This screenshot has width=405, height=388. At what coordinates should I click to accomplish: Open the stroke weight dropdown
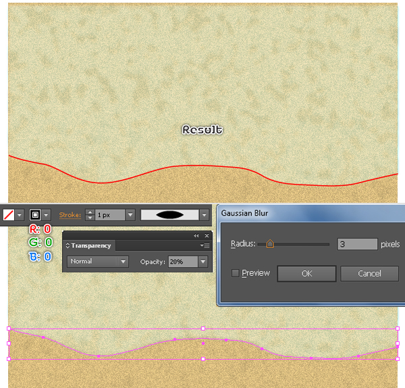[x=130, y=215]
